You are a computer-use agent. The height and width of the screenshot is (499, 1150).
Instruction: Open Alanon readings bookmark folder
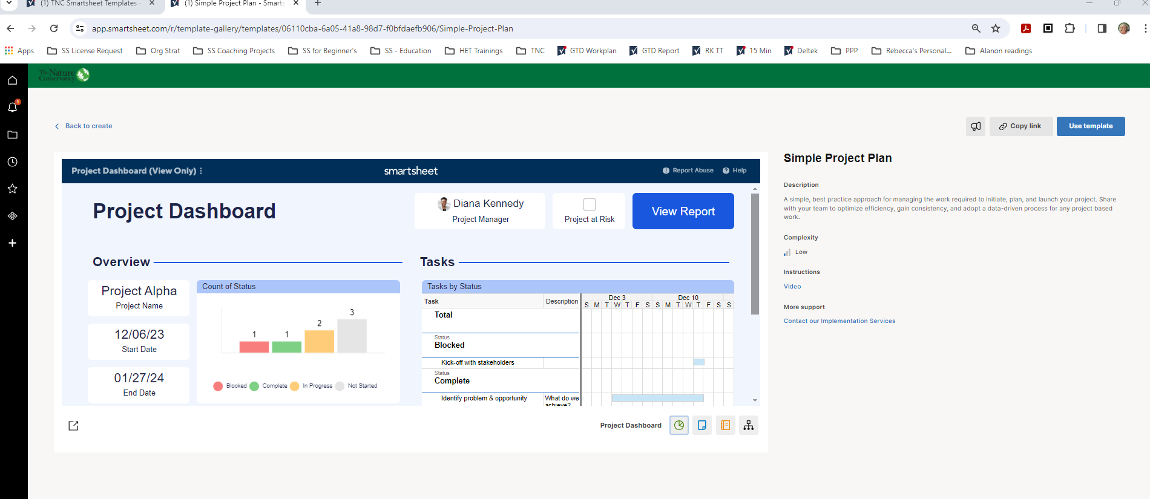999,51
